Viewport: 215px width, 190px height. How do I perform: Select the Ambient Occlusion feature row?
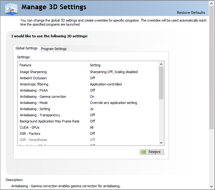pos(88,78)
